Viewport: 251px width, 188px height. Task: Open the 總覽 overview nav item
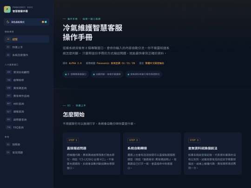point(26,39)
